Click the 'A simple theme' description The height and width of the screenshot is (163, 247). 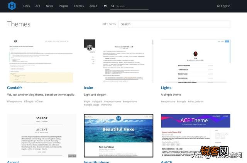tap(171, 95)
